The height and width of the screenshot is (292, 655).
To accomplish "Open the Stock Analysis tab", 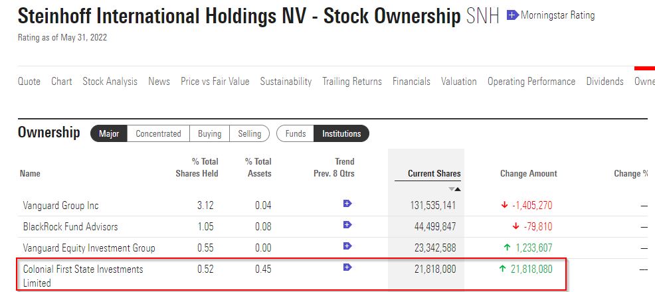I will pyautogui.click(x=110, y=81).
